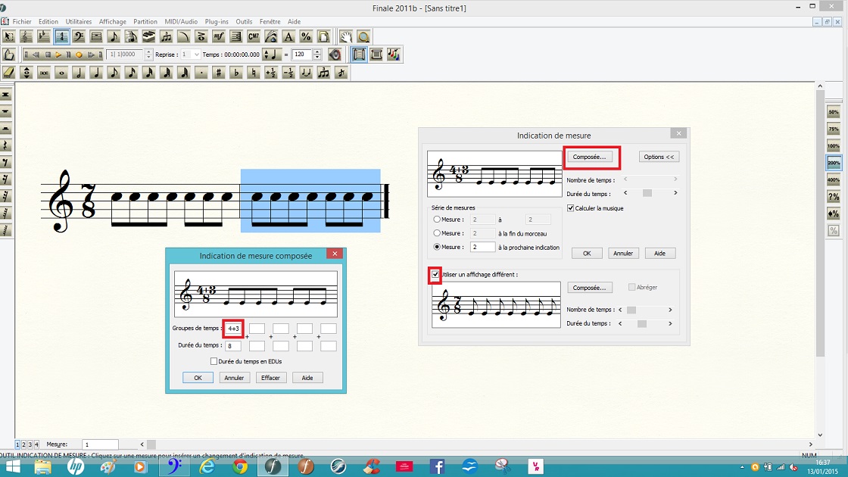
Task: Set zoom to 400% in right palette
Action: (833, 179)
